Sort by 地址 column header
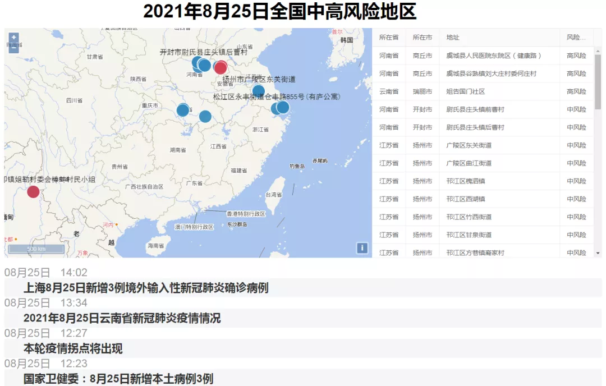The width and height of the screenshot is (606, 386). coord(499,38)
